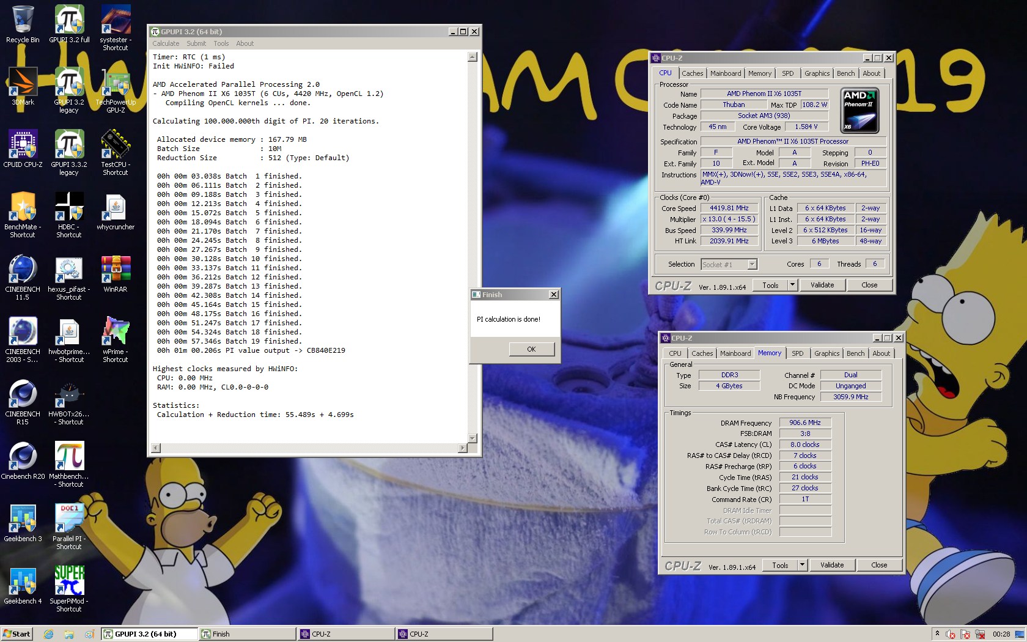Launch CINEBENCH 11.5 desktop icon
The height and width of the screenshot is (642, 1027).
[x=23, y=278]
